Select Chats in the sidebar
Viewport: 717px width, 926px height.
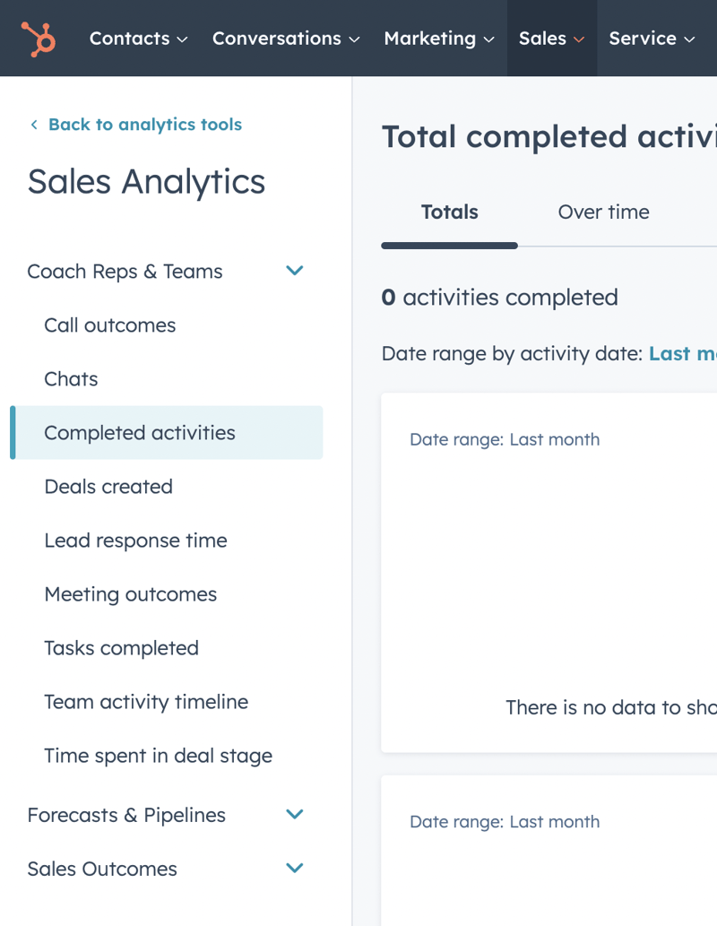[71, 378]
